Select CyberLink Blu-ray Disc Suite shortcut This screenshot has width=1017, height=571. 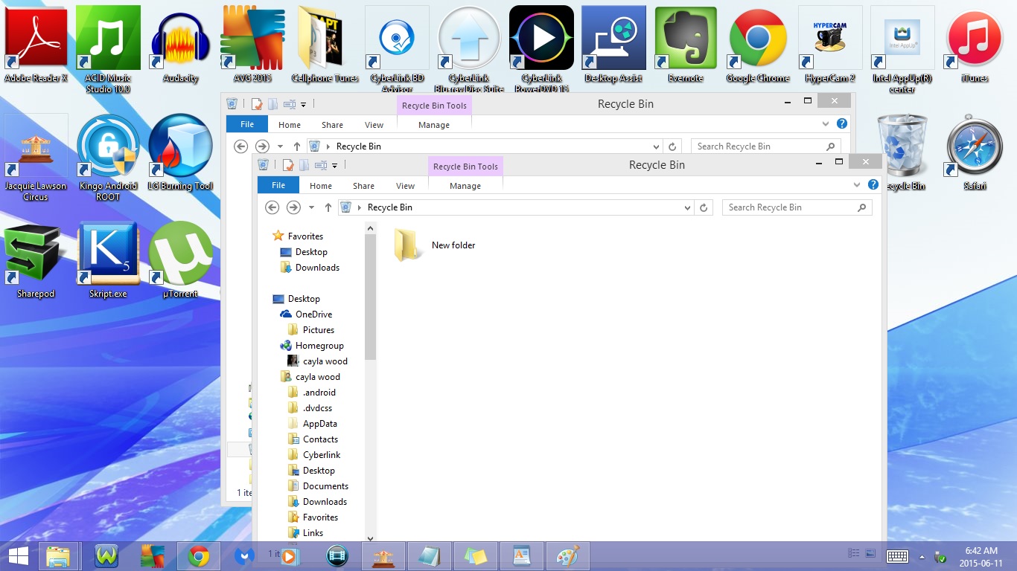point(469,48)
